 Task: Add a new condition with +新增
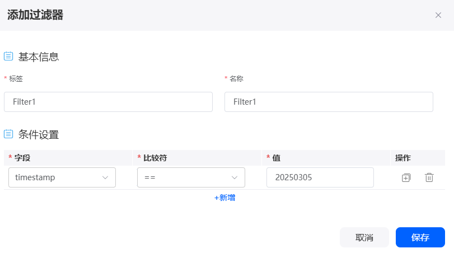point(224,198)
